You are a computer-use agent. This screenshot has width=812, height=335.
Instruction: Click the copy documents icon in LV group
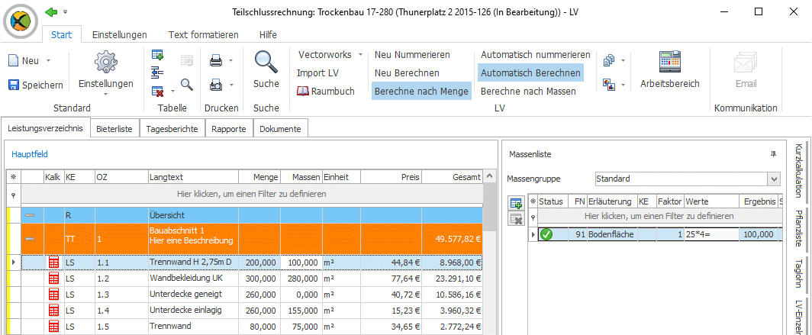point(609,61)
